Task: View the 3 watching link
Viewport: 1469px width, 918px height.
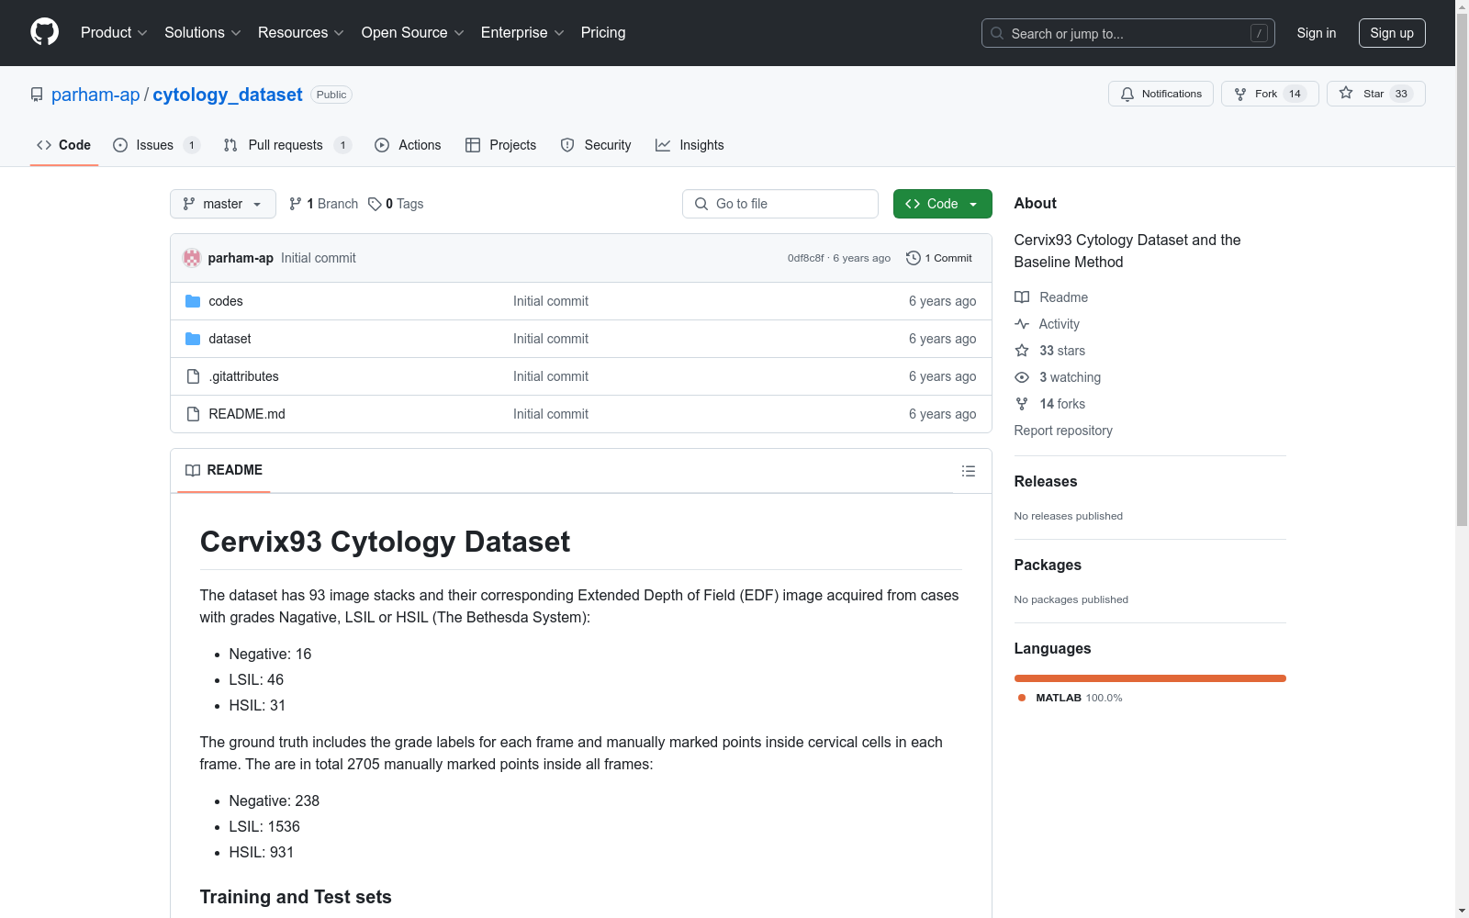Action: 1058,377
